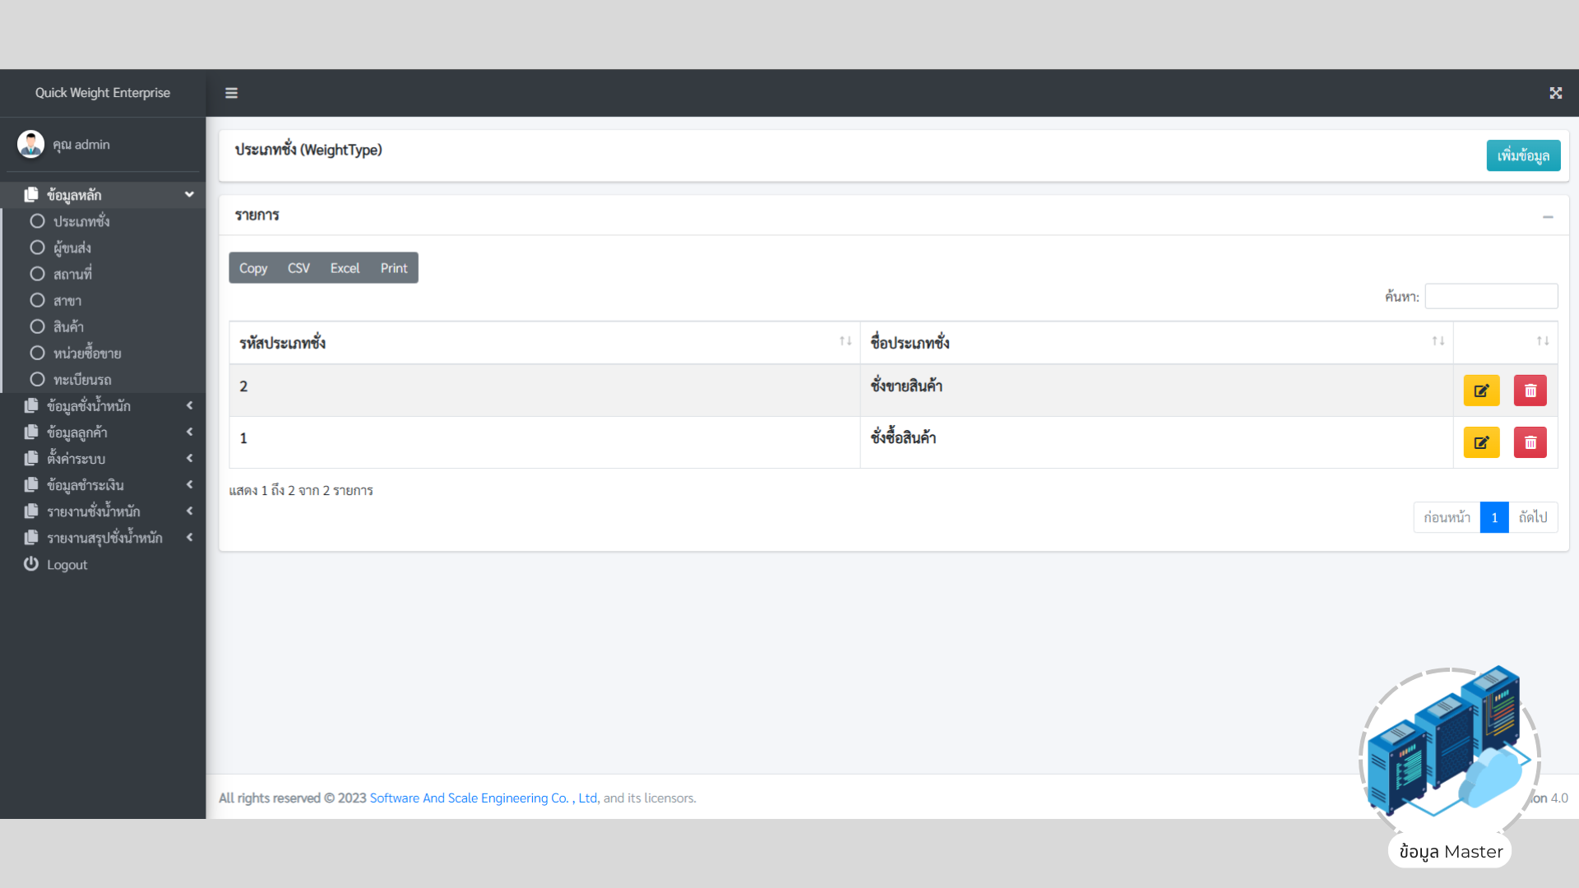Click the ข้อมูลชั่งน้ำหนัก menu icon
Viewport: 1579px width, 888px height.
pyautogui.click(x=31, y=405)
